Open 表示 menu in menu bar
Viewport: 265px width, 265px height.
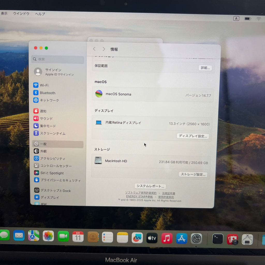[4, 13]
